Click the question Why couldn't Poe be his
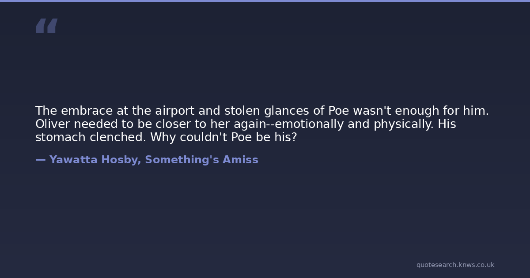This screenshot has width=530, height=278. coord(223,137)
